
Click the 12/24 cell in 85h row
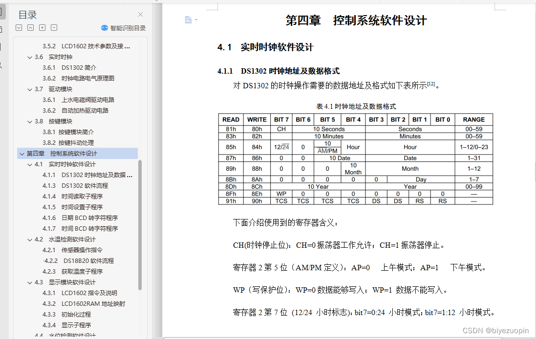click(281, 147)
